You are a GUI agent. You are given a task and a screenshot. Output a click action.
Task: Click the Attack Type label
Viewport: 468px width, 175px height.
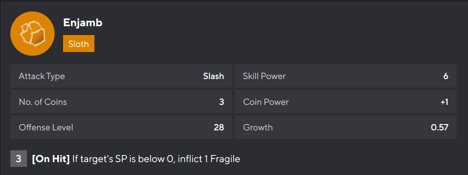[42, 76]
